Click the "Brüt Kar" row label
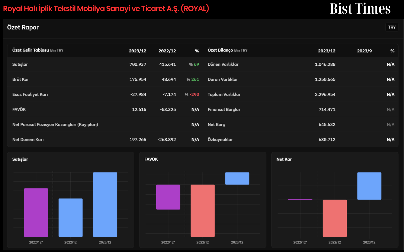The width and height of the screenshot is (404, 252). coord(21,79)
